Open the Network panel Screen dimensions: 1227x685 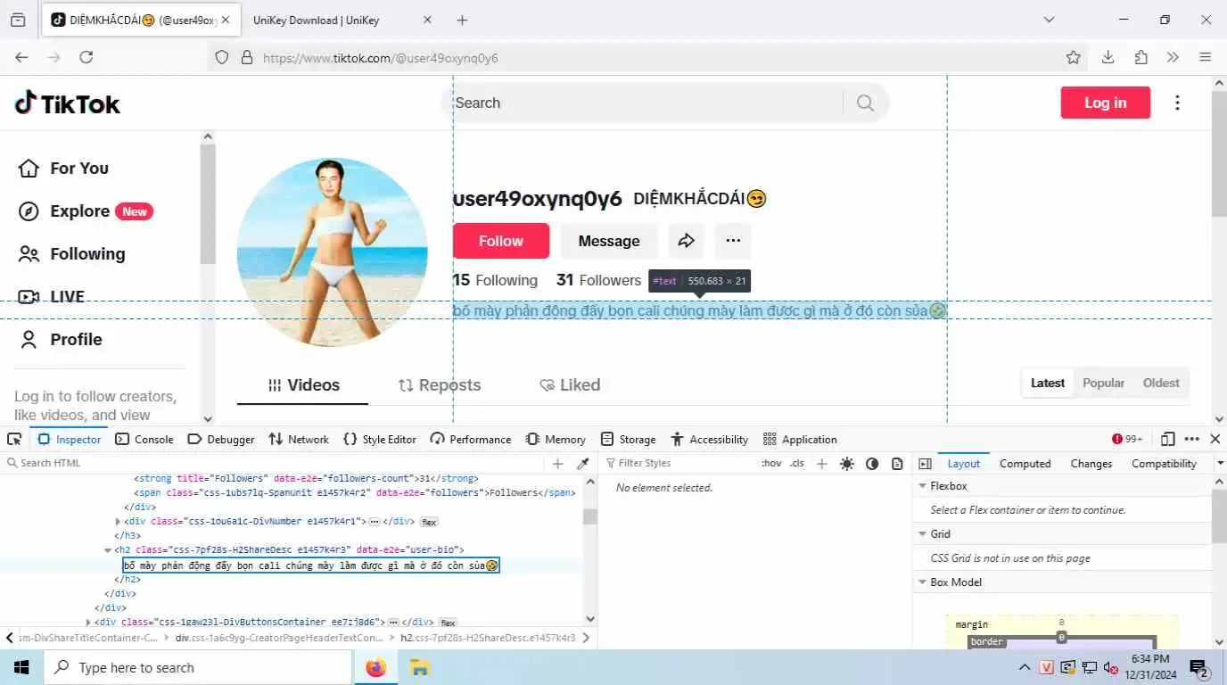[299, 439]
